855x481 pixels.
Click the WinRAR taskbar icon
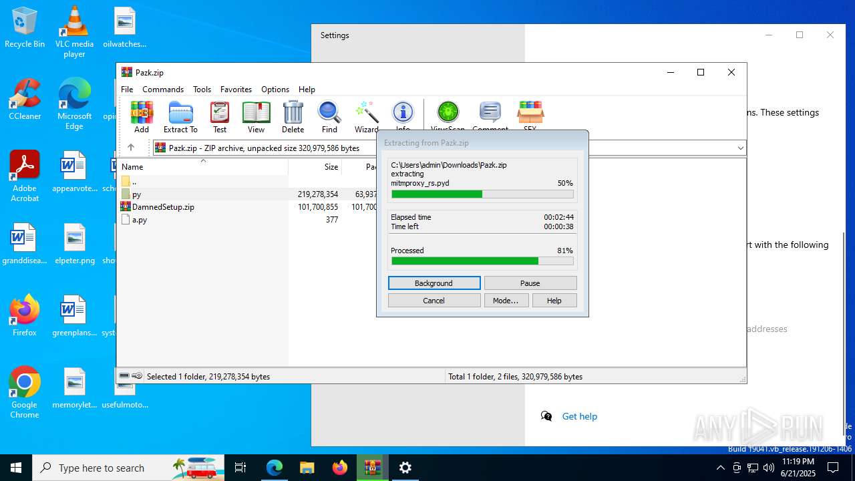373,468
